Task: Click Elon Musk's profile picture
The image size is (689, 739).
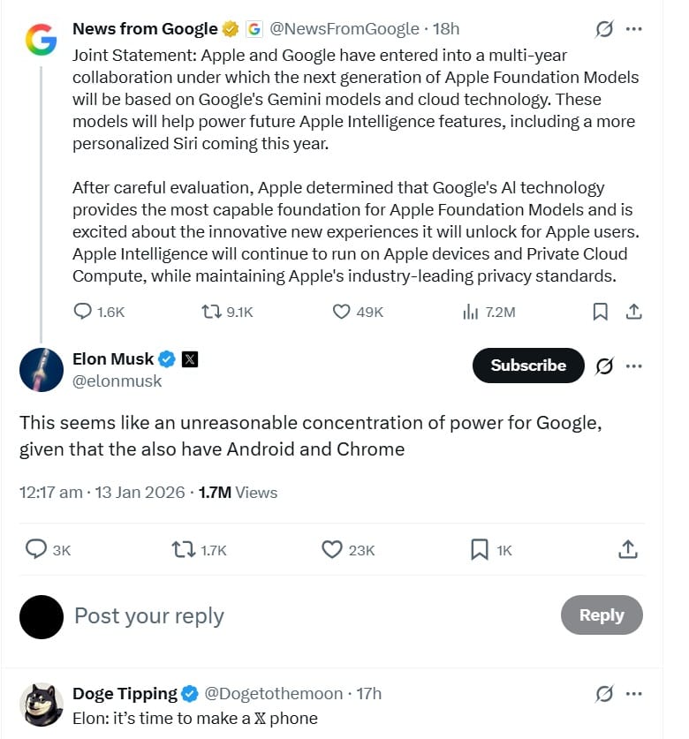Action: click(x=40, y=368)
